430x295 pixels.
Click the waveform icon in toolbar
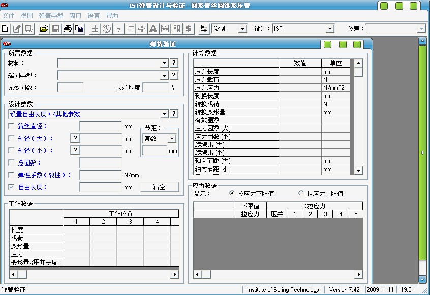(x=165, y=29)
